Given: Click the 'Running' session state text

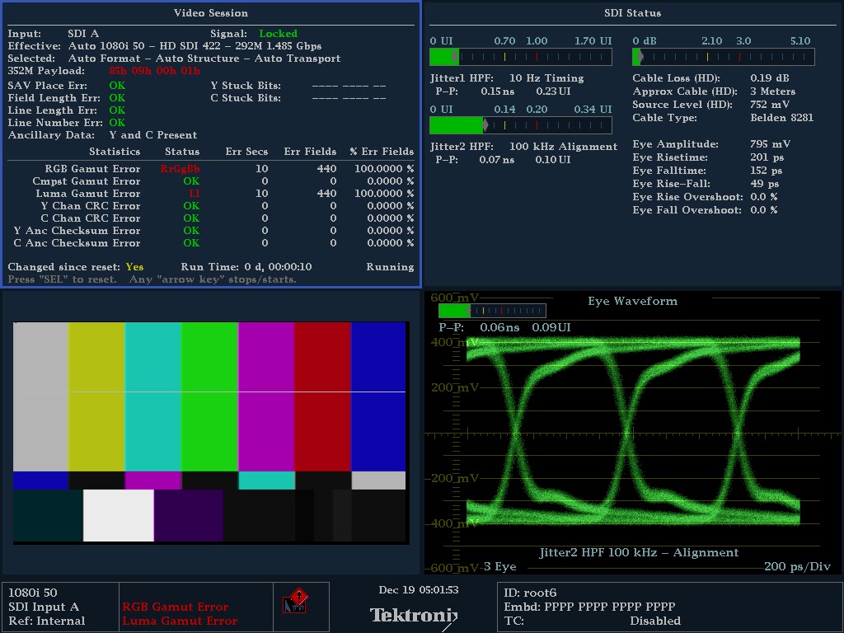Looking at the screenshot, I should [x=390, y=267].
